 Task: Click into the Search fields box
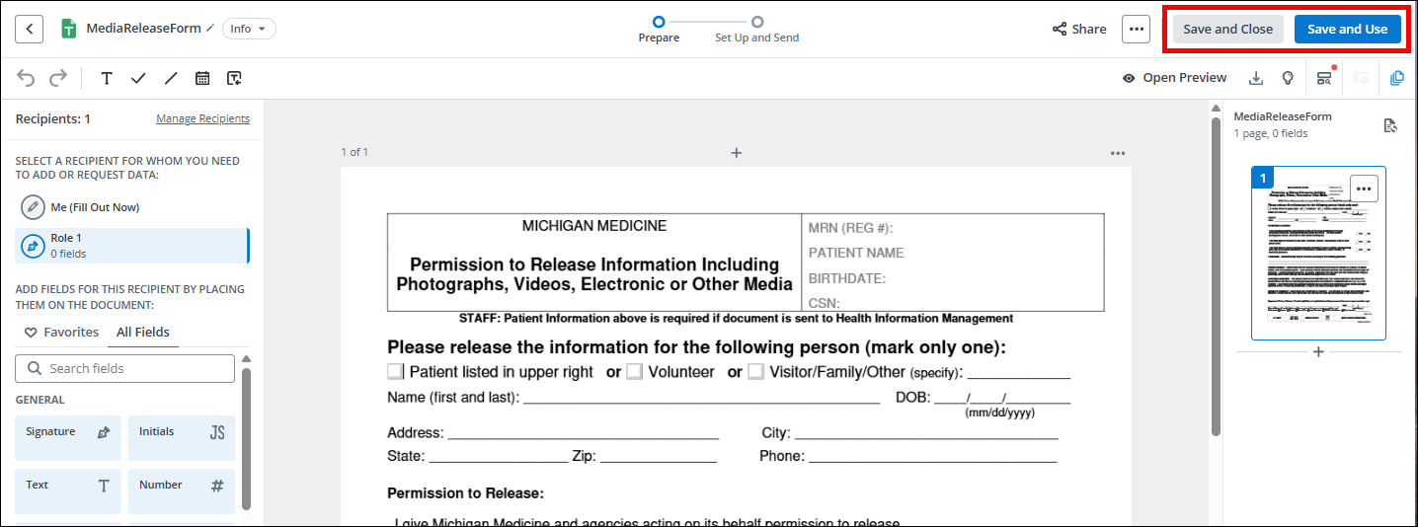[124, 368]
